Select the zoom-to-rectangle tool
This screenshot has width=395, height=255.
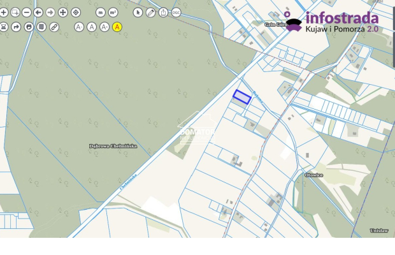(x=15, y=12)
